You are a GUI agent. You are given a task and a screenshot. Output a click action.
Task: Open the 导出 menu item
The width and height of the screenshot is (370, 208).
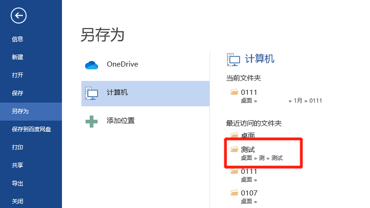pos(18,184)
